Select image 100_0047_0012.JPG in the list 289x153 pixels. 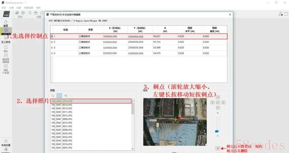tap(91, 108)
